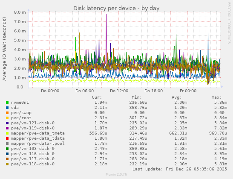Click the pve/vm-119-disk-0 purple swatch

click(x=7, y=128)
